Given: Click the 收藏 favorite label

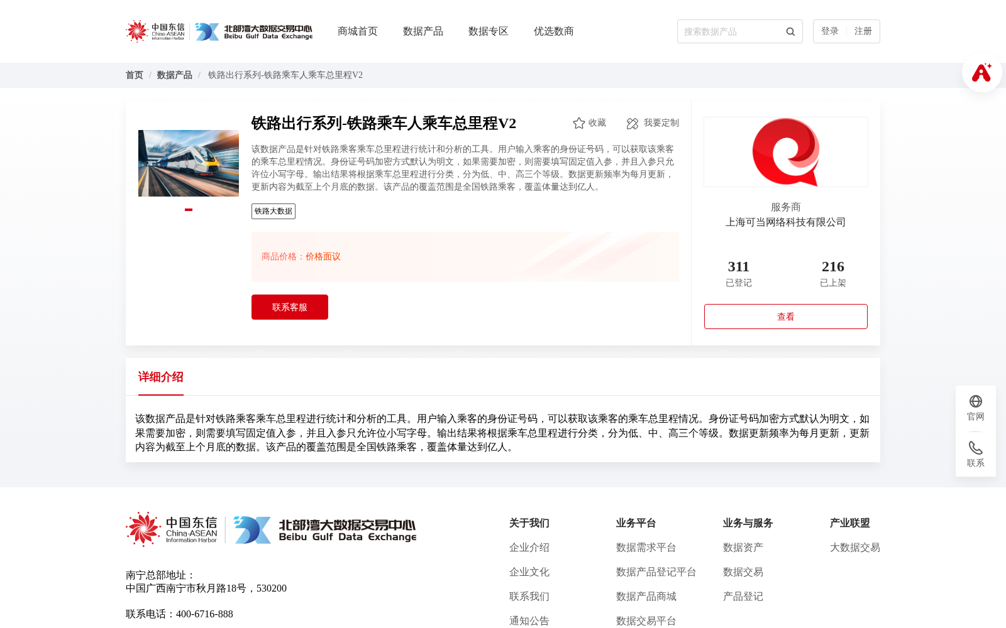Looking at the screenshot, I should point(597,123).
